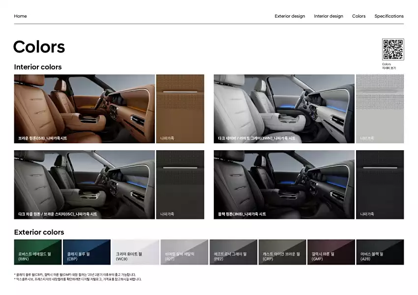Pick the light gray Nappa leather material swatch
Image resolution: width=418 pixels, height=295 pixels.
380,109
